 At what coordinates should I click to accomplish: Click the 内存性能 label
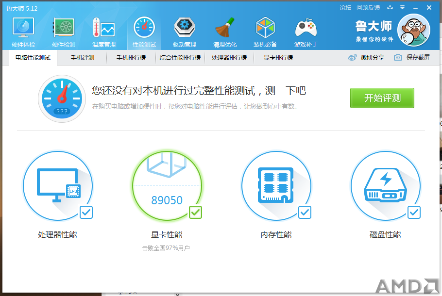[276, 234]
